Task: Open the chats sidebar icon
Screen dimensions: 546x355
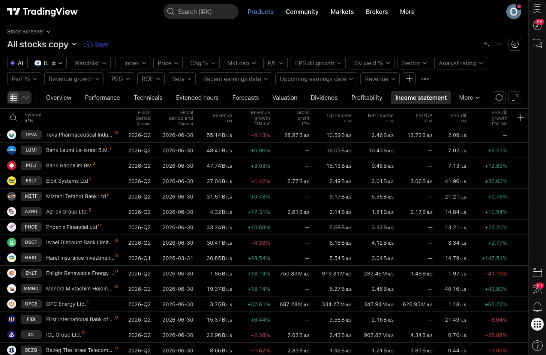Action: point(537,44)
